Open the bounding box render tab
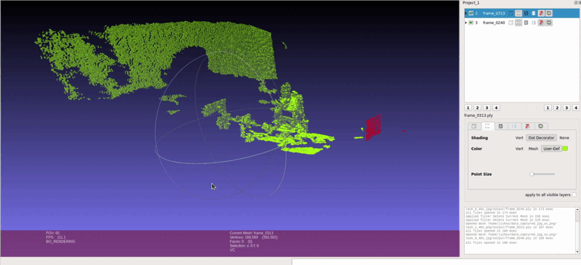This screenshot has width=581, height=265. [x=474, y=126]
